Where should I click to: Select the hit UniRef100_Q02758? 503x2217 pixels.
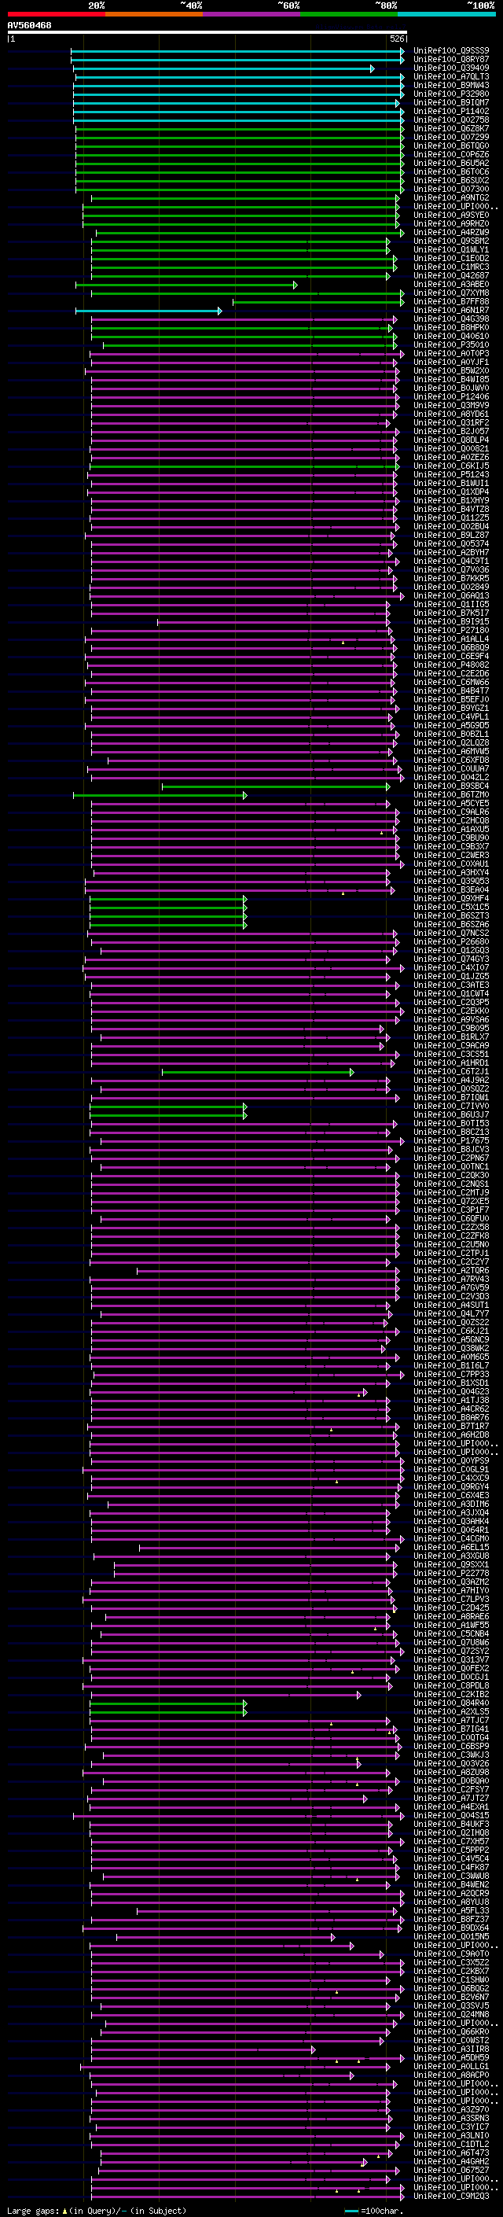(451, 120)
